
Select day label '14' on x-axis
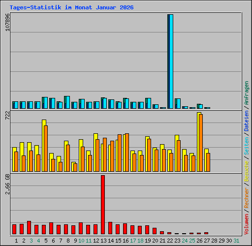[111, 241]
